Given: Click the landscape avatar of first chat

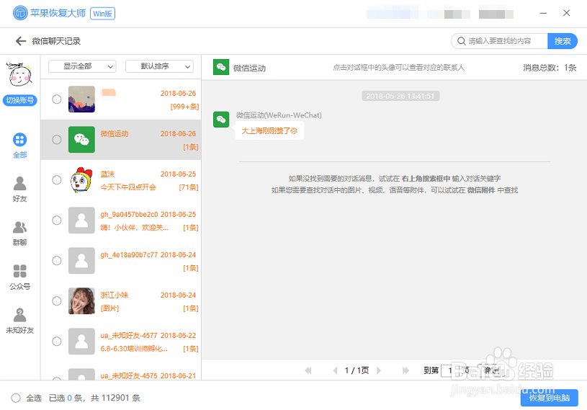Looking at the screenshot, I should click(81, 99).
